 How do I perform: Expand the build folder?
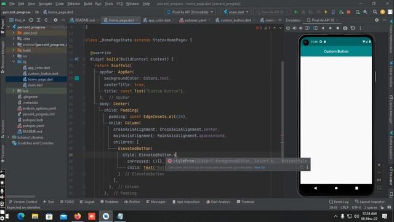(14, 50)
